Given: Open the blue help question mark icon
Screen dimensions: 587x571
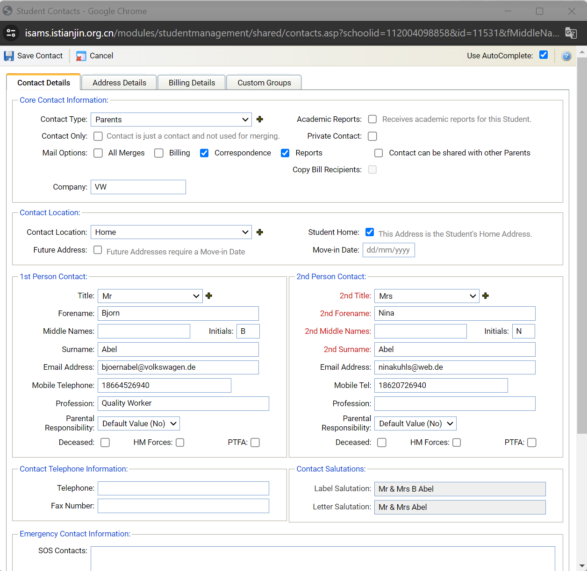Looking at the screenshot, I should 566,56.
